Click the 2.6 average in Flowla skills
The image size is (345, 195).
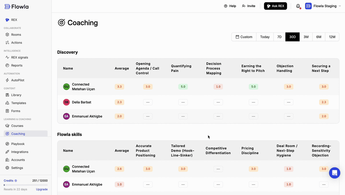(x=119, y=169)
